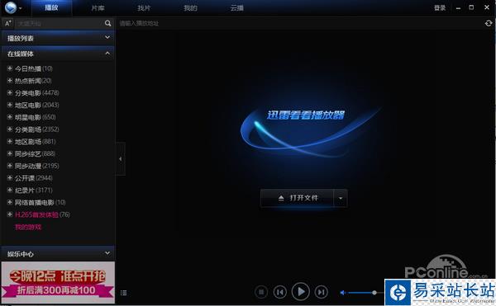
Task: Select 公开课 (2944) category text
Action: (34, 178)
